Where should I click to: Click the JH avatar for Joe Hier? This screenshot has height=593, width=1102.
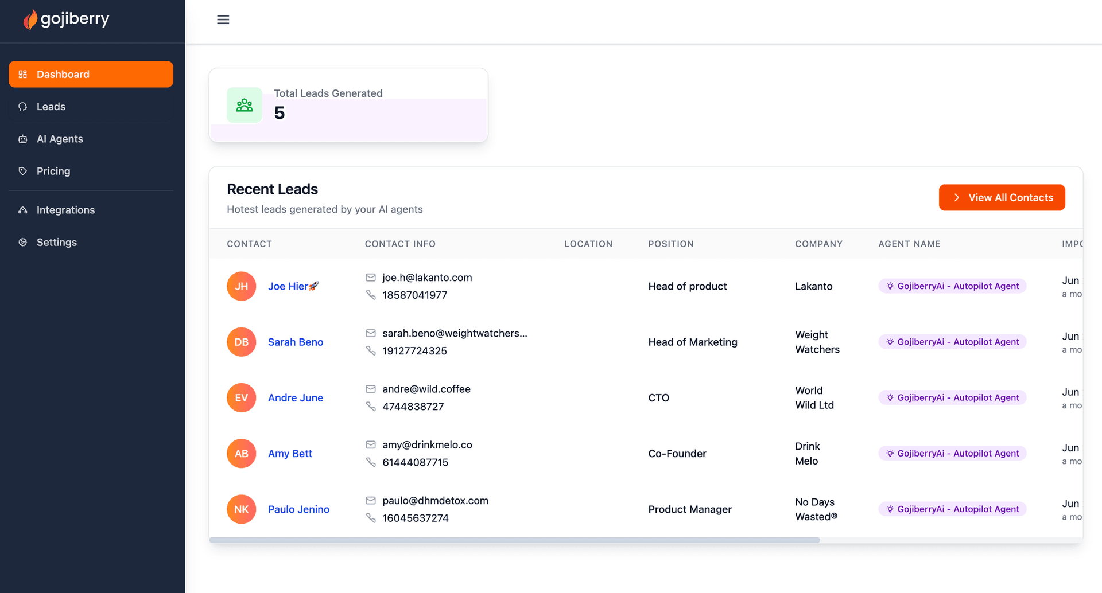click(242, 286)
